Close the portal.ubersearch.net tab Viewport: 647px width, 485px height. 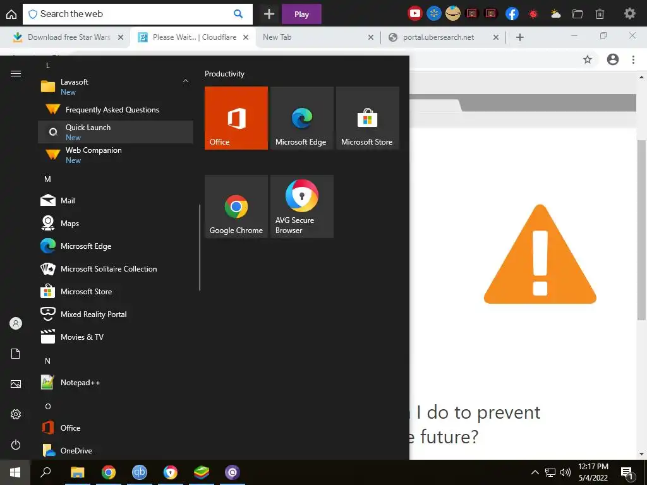pos(496,37)
